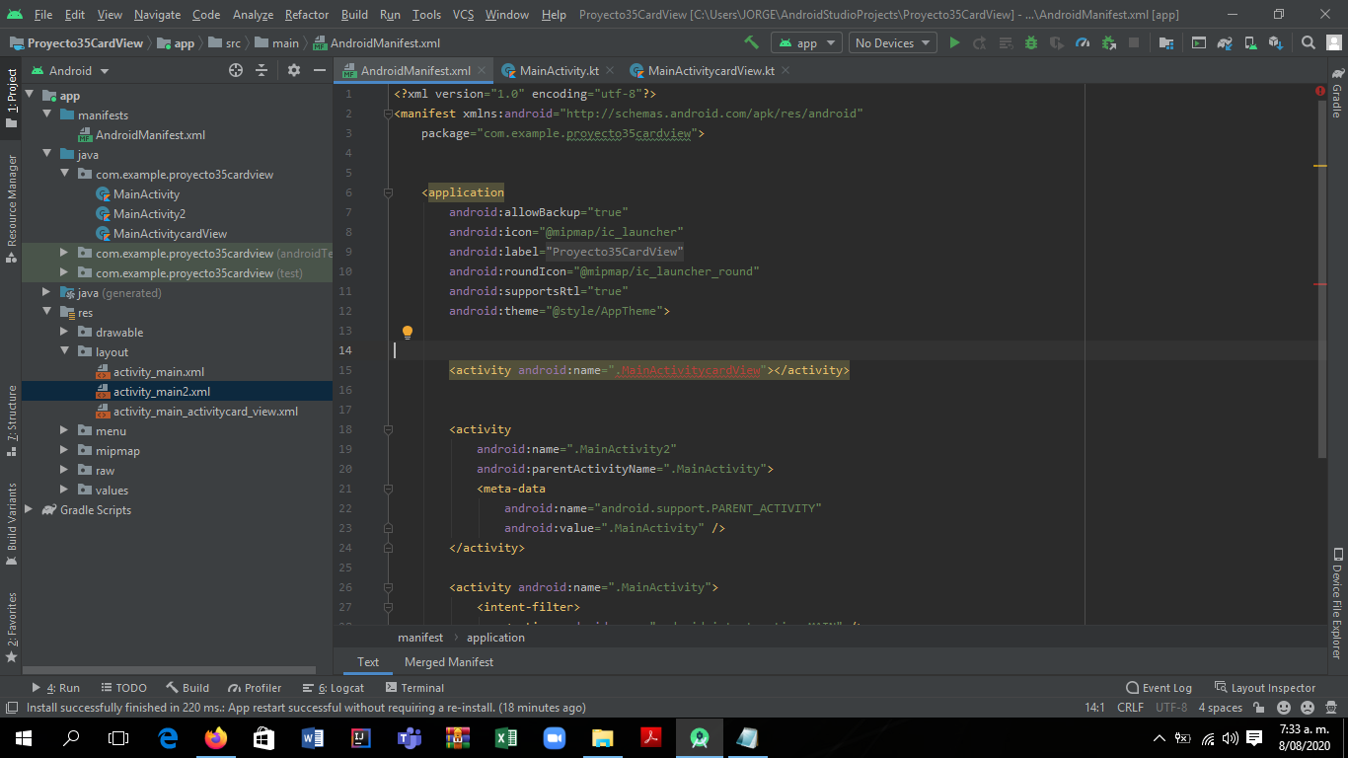Expand the drawable folder in tree
The width and height of the screenshot is (1348, 758).
(64, 333)
